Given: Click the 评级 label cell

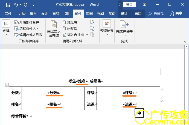Looking at the screenshot, I should (91, 93).
